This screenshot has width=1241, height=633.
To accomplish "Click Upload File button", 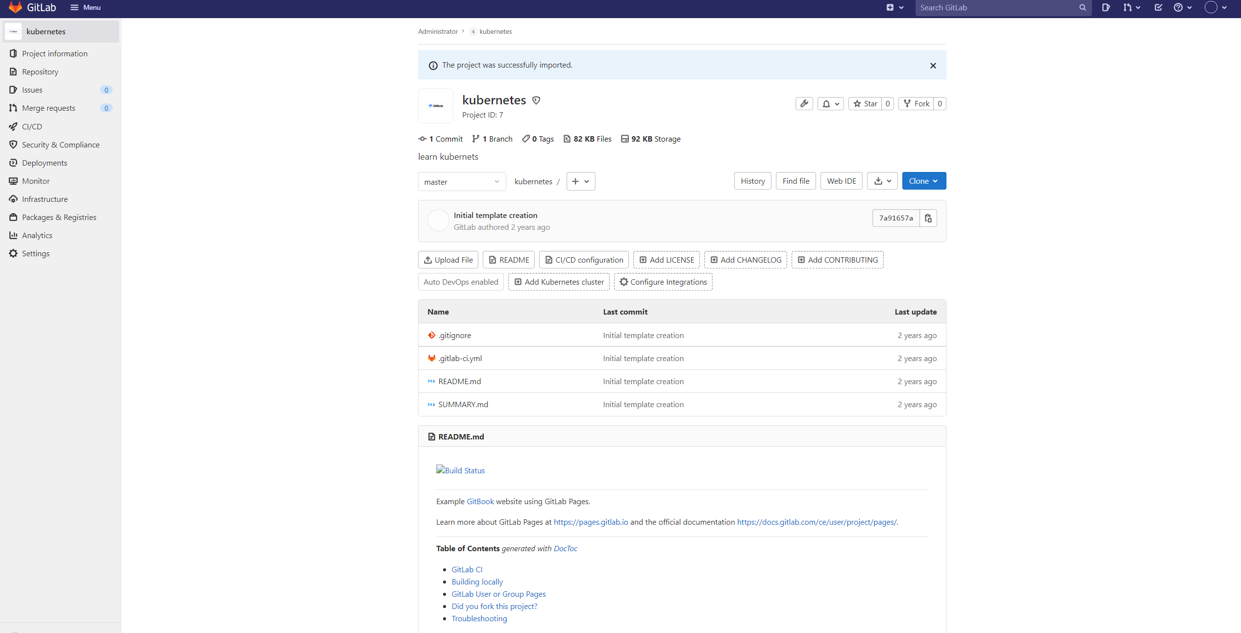I will [448, 260].
